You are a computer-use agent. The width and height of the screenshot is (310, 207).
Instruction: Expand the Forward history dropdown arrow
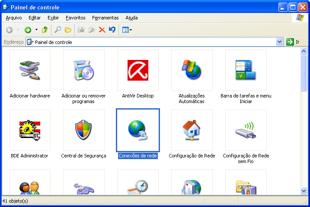36,30
